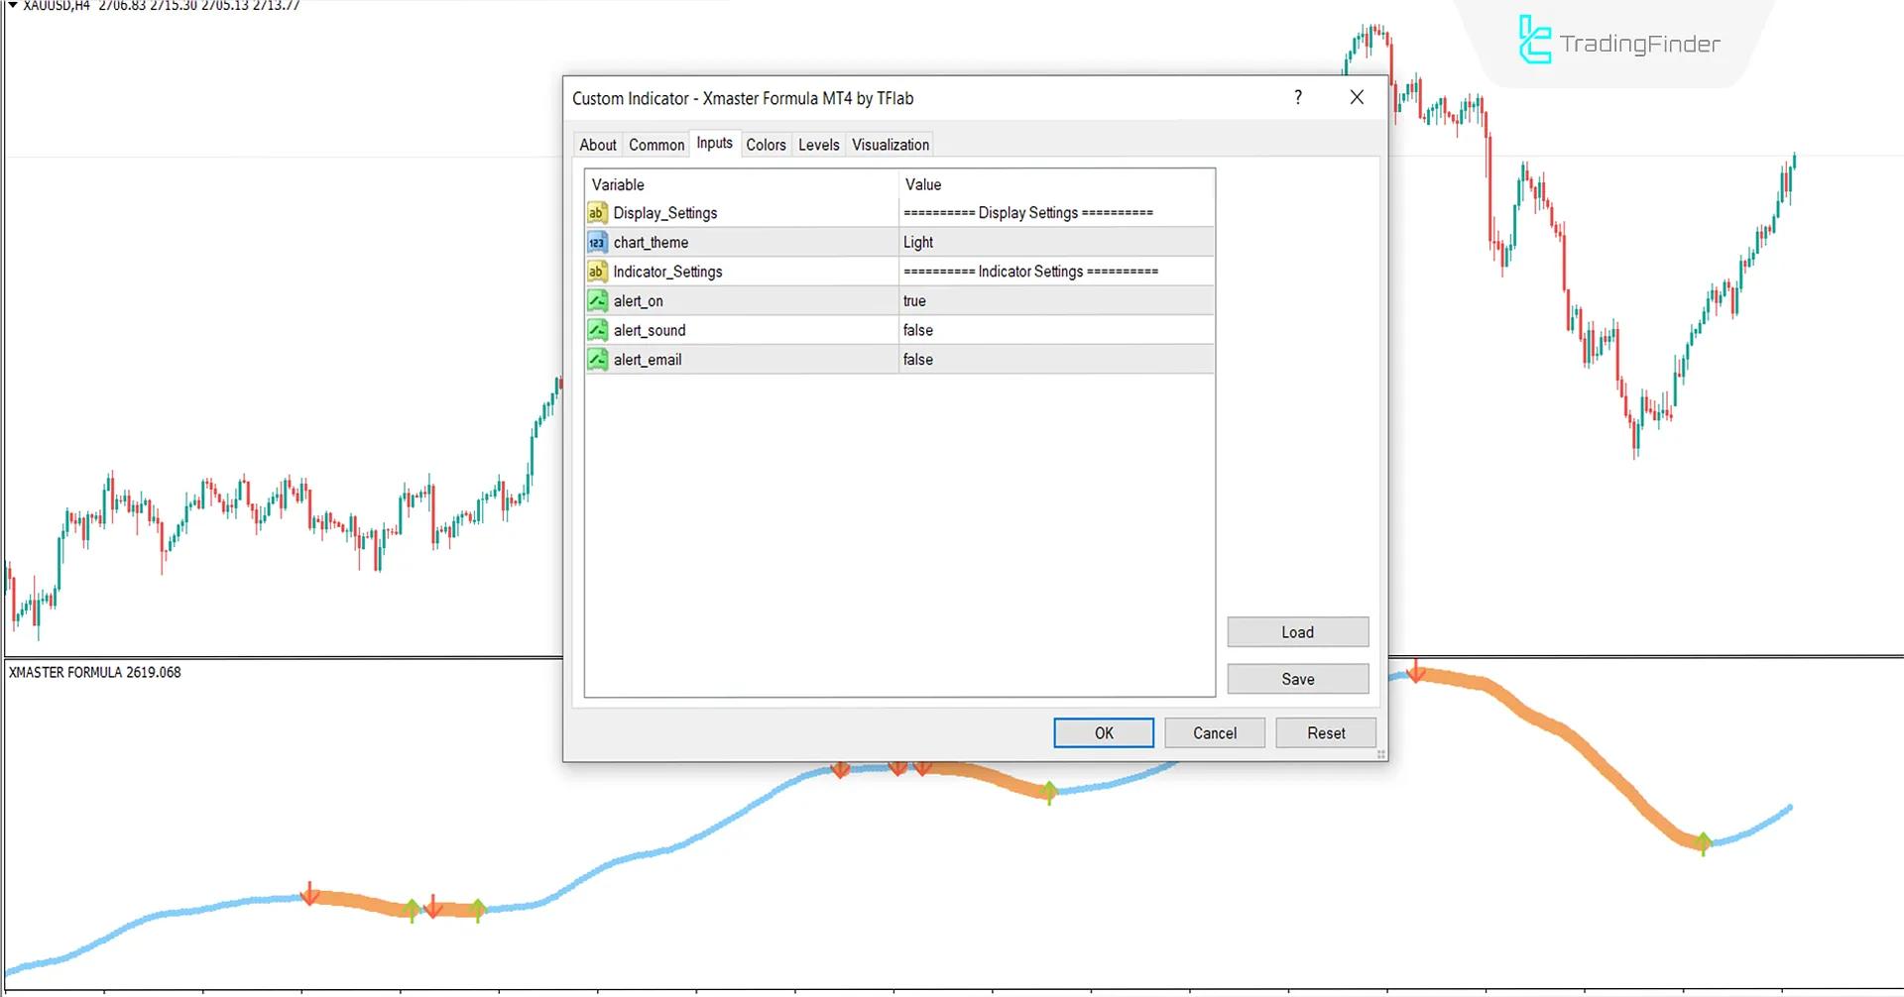
Task: Click the TradingFinder logo
Action: 1616,42
